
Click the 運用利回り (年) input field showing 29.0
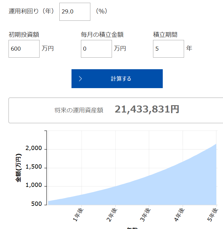(x=75, y=12)
